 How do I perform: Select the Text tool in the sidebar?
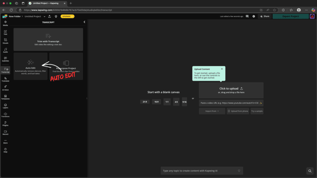[x=5, y=32]
